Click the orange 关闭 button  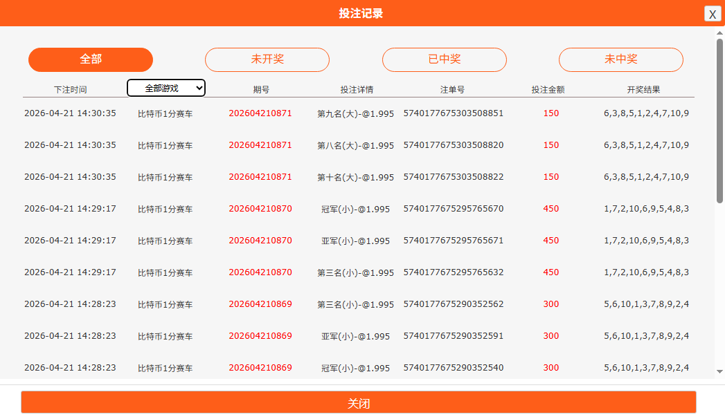(359, 403)
